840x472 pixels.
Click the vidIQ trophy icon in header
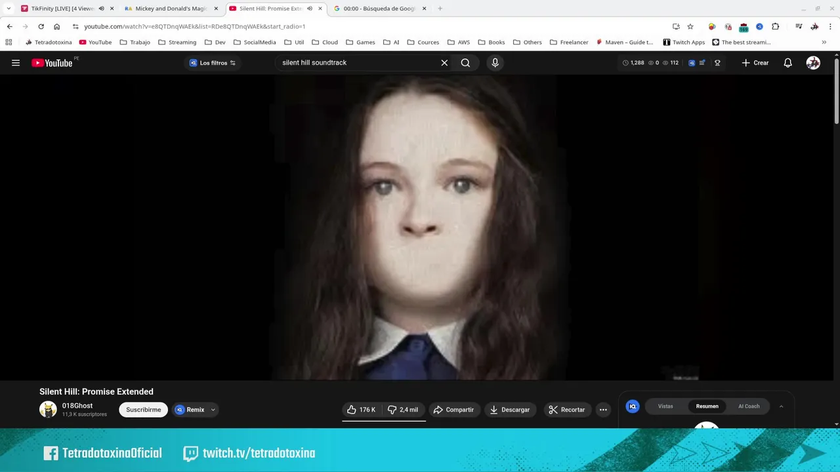[717, 63]
